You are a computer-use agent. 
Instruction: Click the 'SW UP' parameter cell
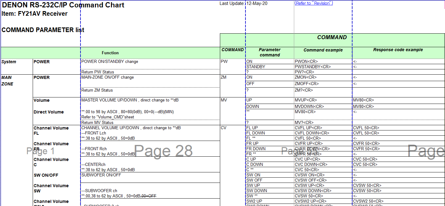[270, 185]
